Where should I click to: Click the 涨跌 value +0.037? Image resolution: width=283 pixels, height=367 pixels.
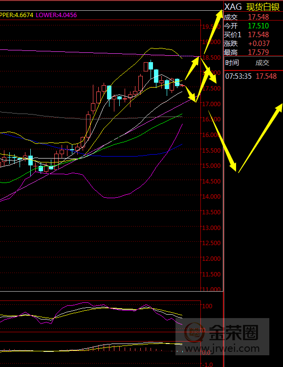point(259,43)
